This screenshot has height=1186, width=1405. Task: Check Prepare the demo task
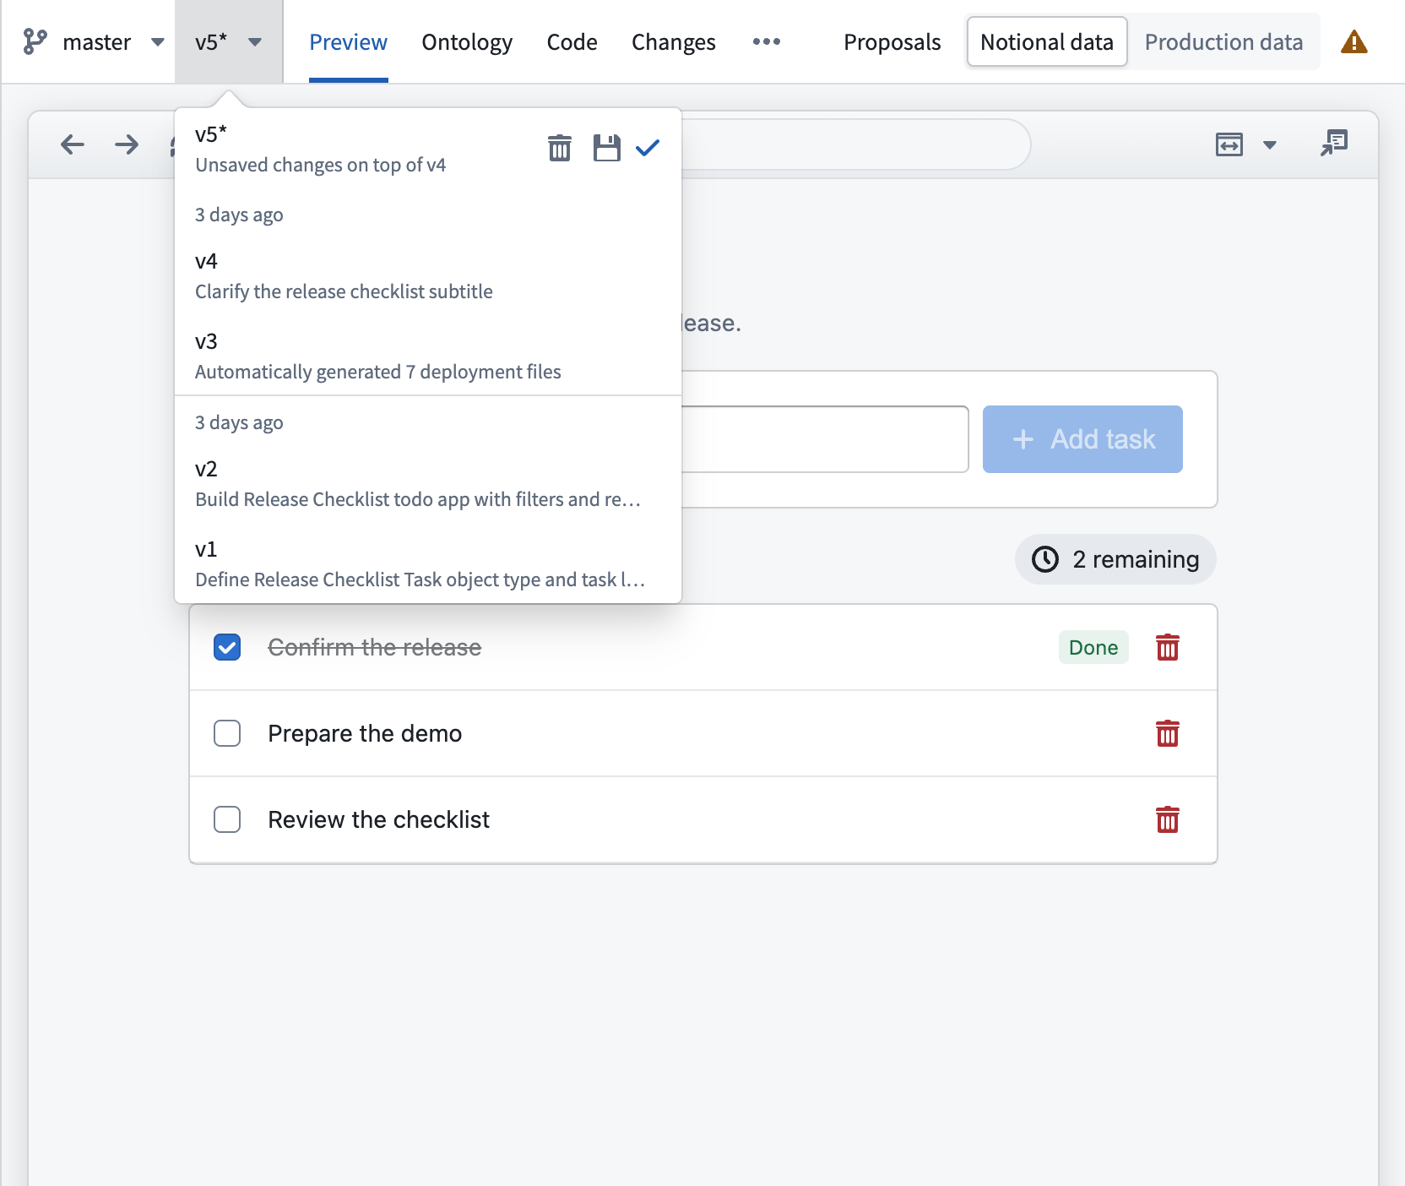click(x=227, y=733)
